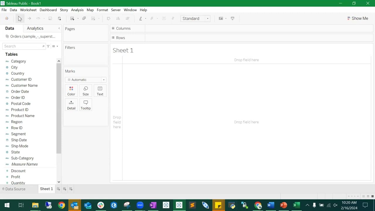Select the Category field
The height and width of the screenshot is (211, 375).
pos(18,61)
